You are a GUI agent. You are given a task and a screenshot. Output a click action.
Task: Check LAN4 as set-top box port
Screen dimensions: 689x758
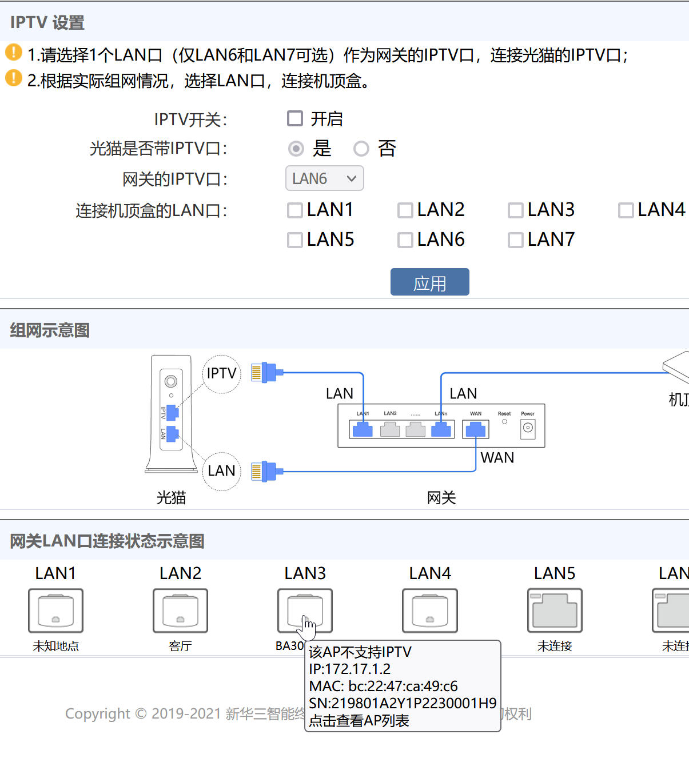click(626, 210)
